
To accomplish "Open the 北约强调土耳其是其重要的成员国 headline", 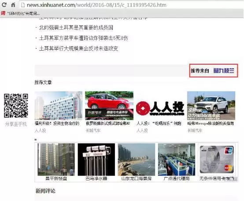I will click(x=76, y=28).
